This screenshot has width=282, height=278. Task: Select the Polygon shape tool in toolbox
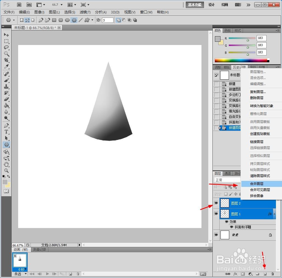[x=6, y=144]
